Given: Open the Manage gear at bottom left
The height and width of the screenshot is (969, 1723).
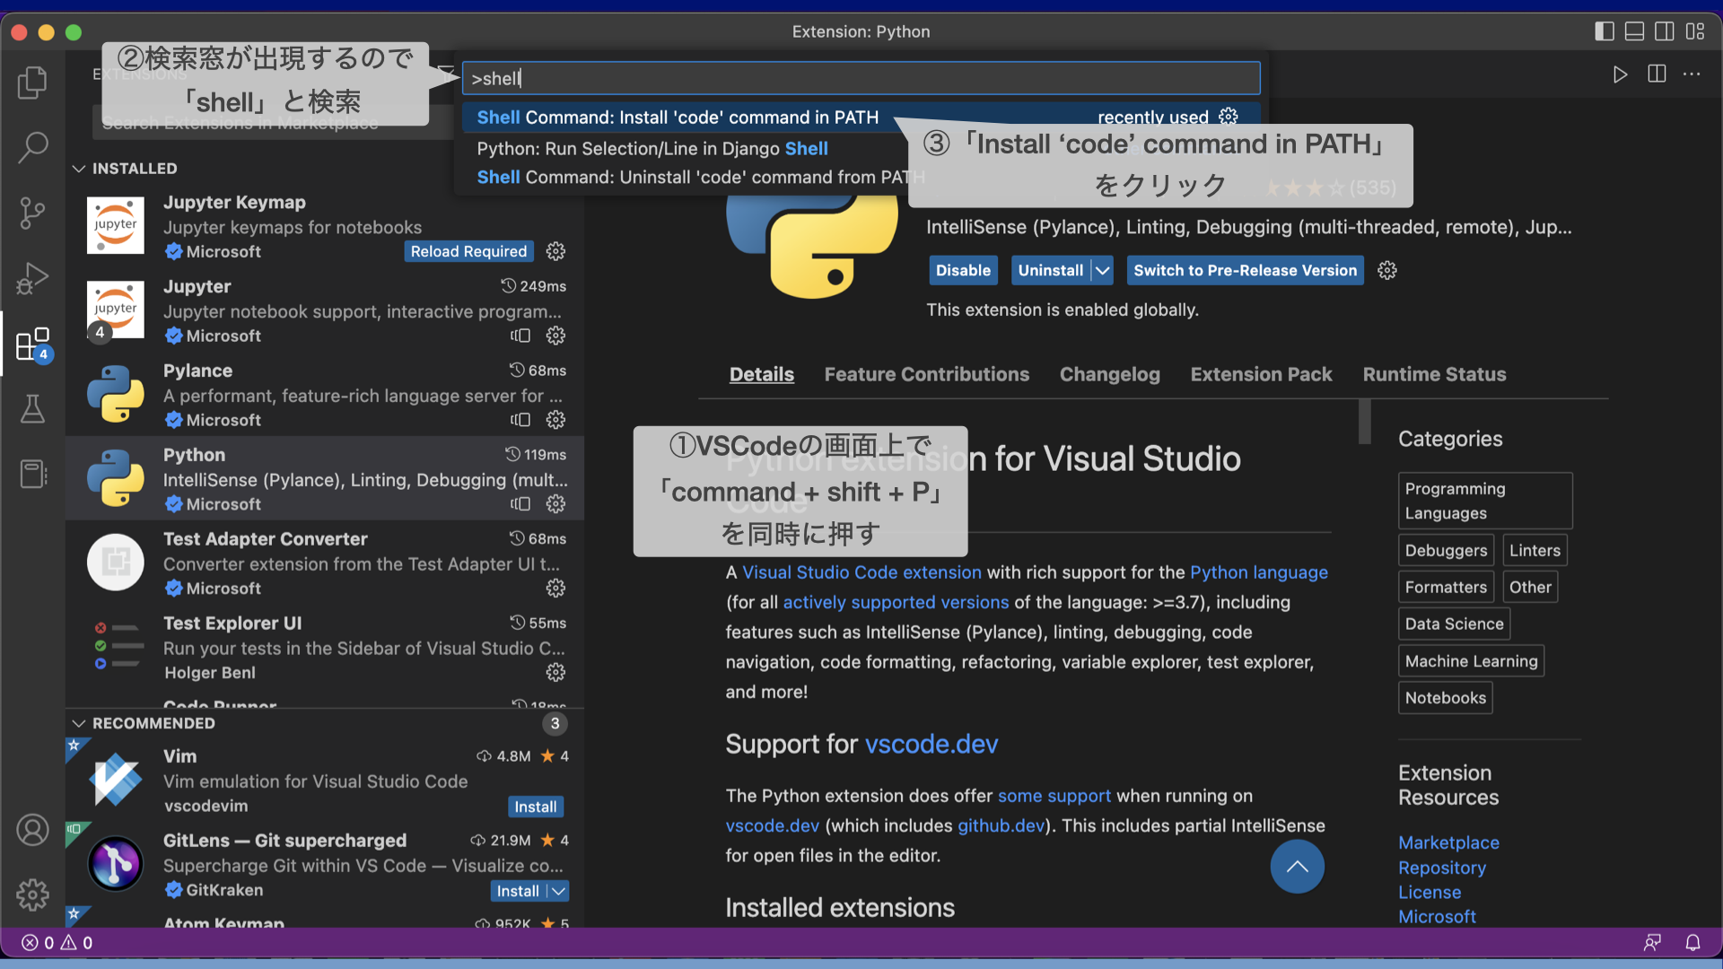Looking at the screenshot, I should coord(32,895).
